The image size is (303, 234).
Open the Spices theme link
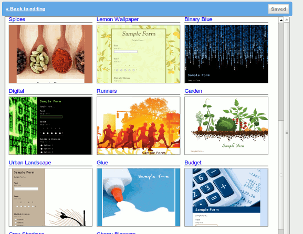point(17,19)
